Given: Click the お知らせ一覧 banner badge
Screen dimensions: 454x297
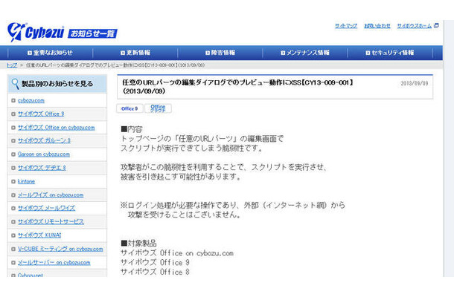Looking at the screenshot, I should 92,34.
